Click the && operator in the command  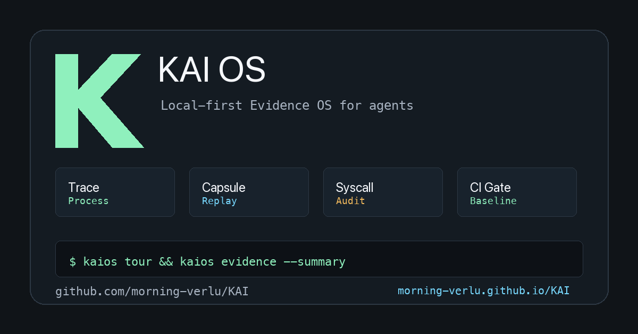pyautogui.click(x=166, y=261)
